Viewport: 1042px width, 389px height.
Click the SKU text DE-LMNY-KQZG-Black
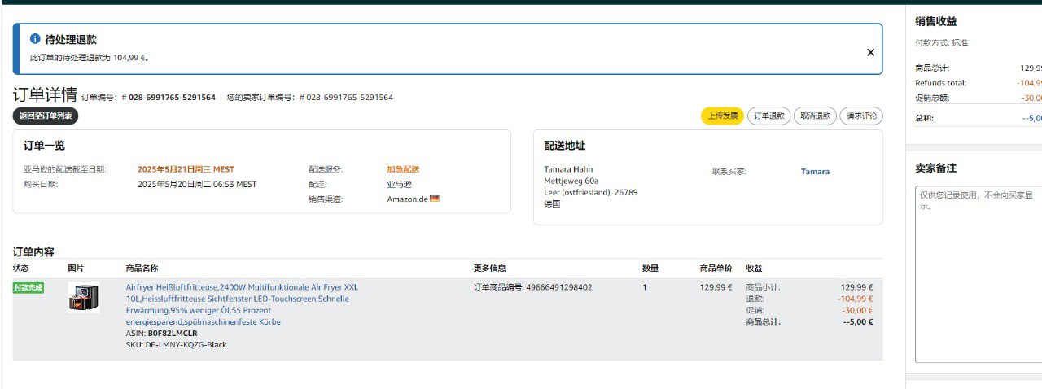pos(186,345)
